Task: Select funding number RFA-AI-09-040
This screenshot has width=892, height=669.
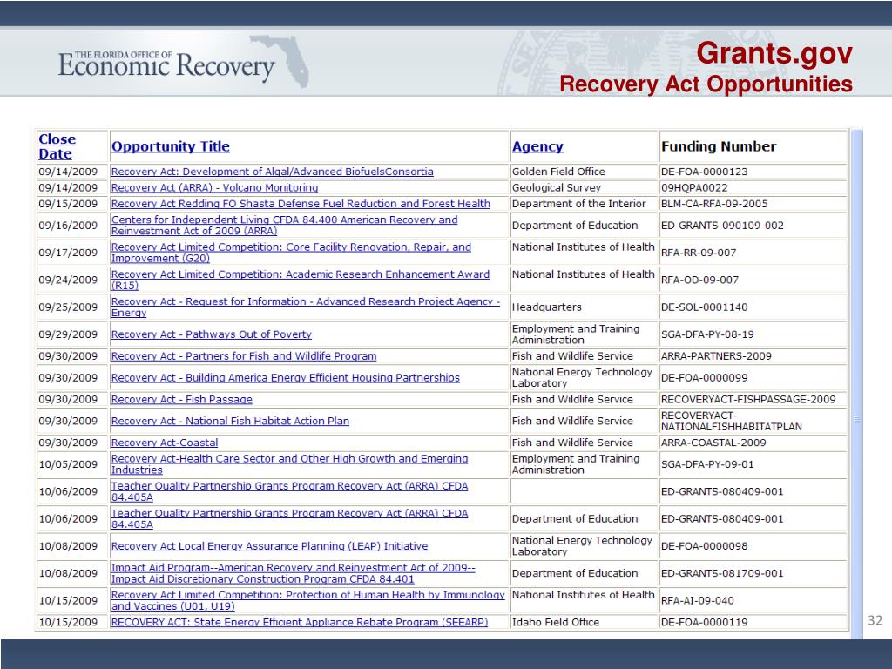Action: (698, 601)
